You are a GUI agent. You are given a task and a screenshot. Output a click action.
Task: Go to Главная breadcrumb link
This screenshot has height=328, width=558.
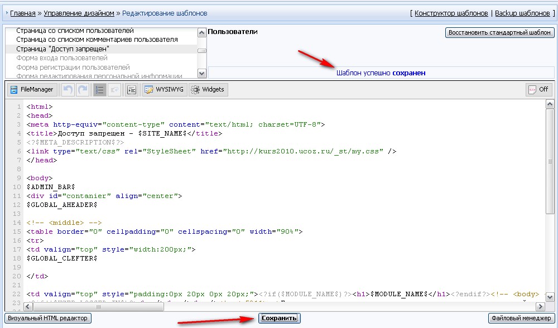point(23,13)
